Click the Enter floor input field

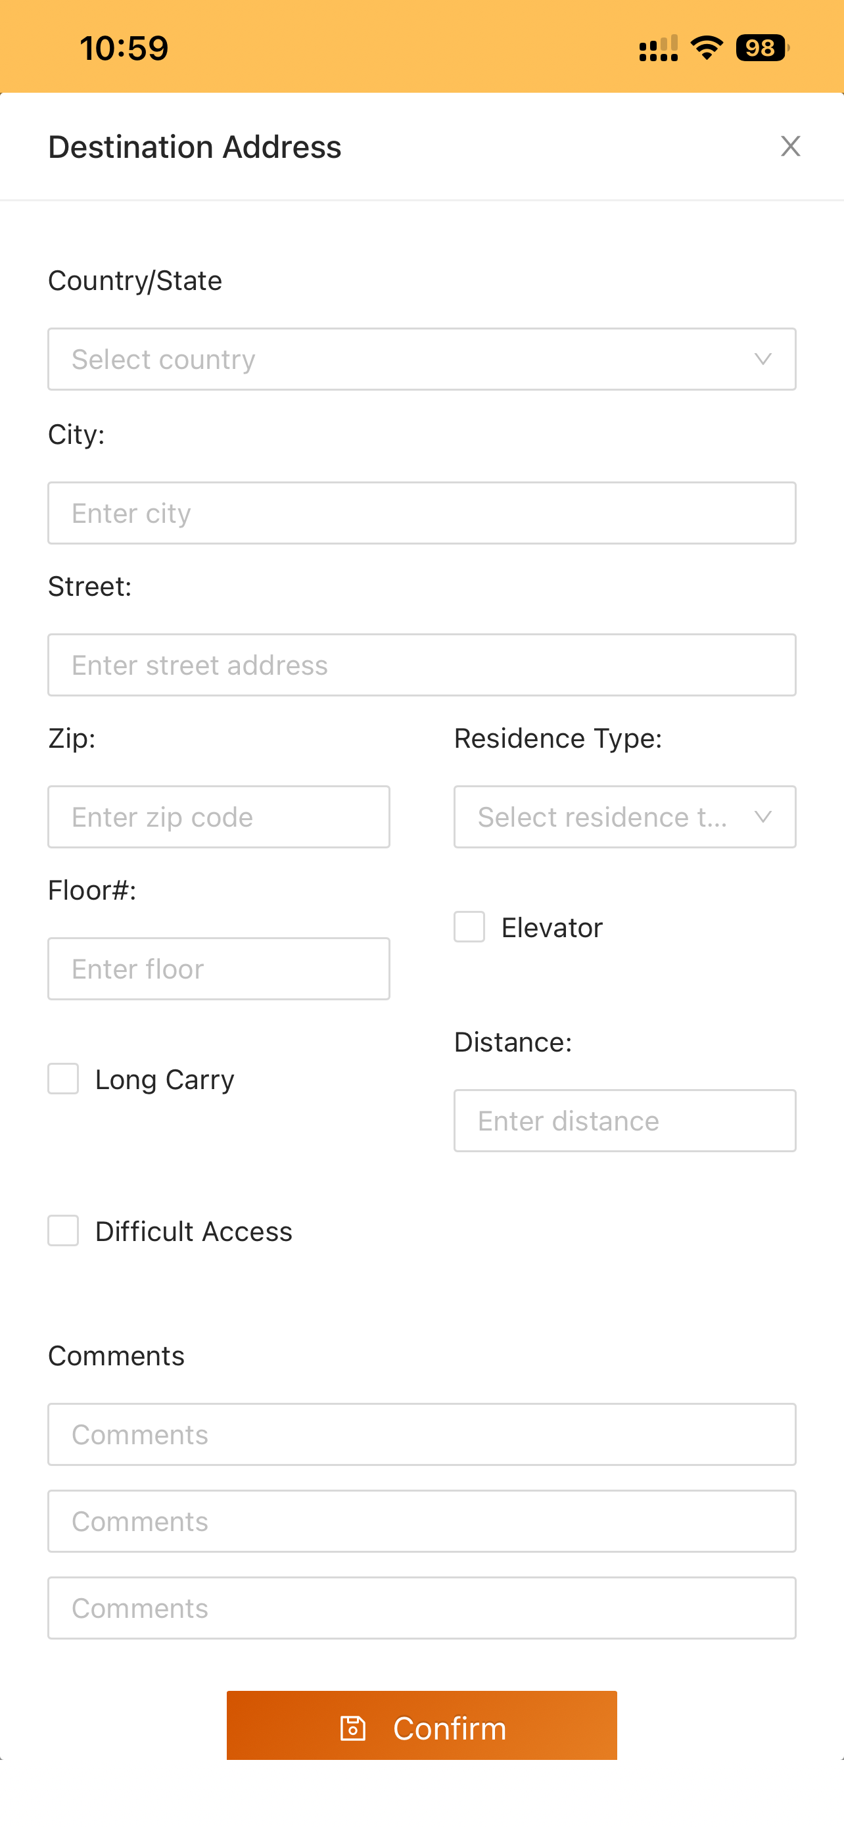click(218, 969)
